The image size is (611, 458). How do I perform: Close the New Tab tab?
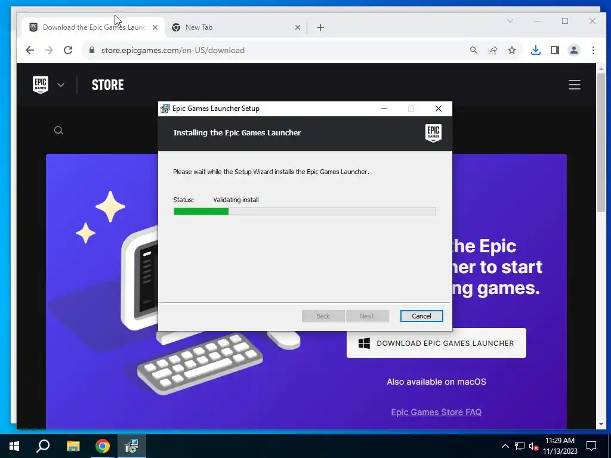(297, 27)
